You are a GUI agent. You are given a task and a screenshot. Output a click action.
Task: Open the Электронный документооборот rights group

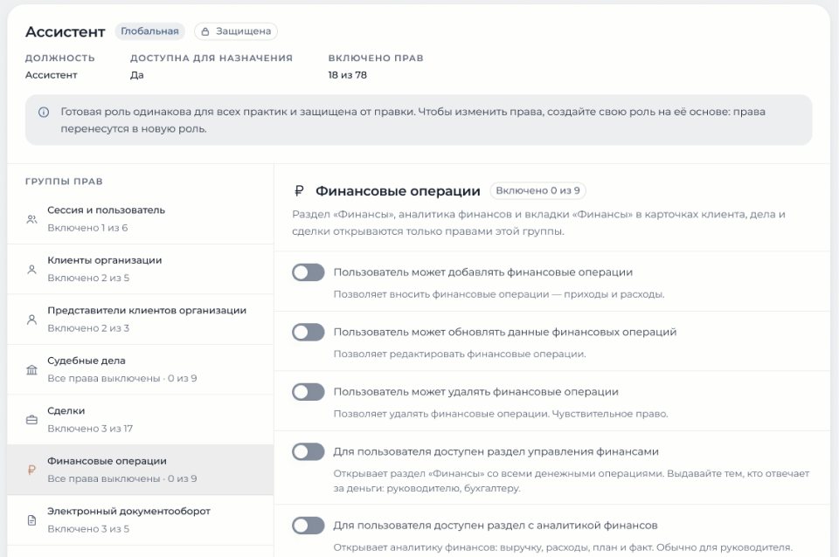point(140,520)
